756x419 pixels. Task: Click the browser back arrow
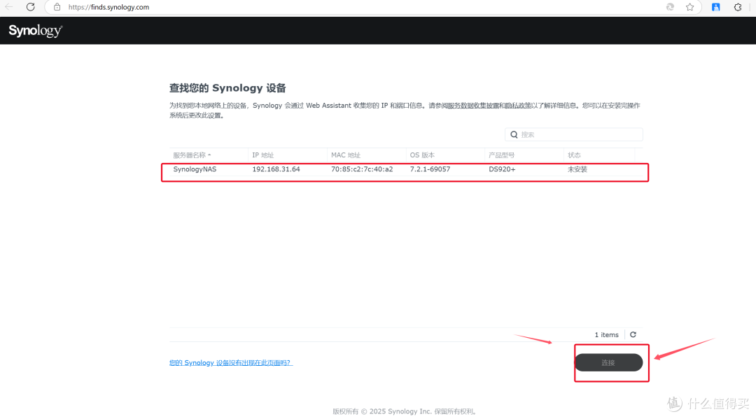click(x=8, y=7)
